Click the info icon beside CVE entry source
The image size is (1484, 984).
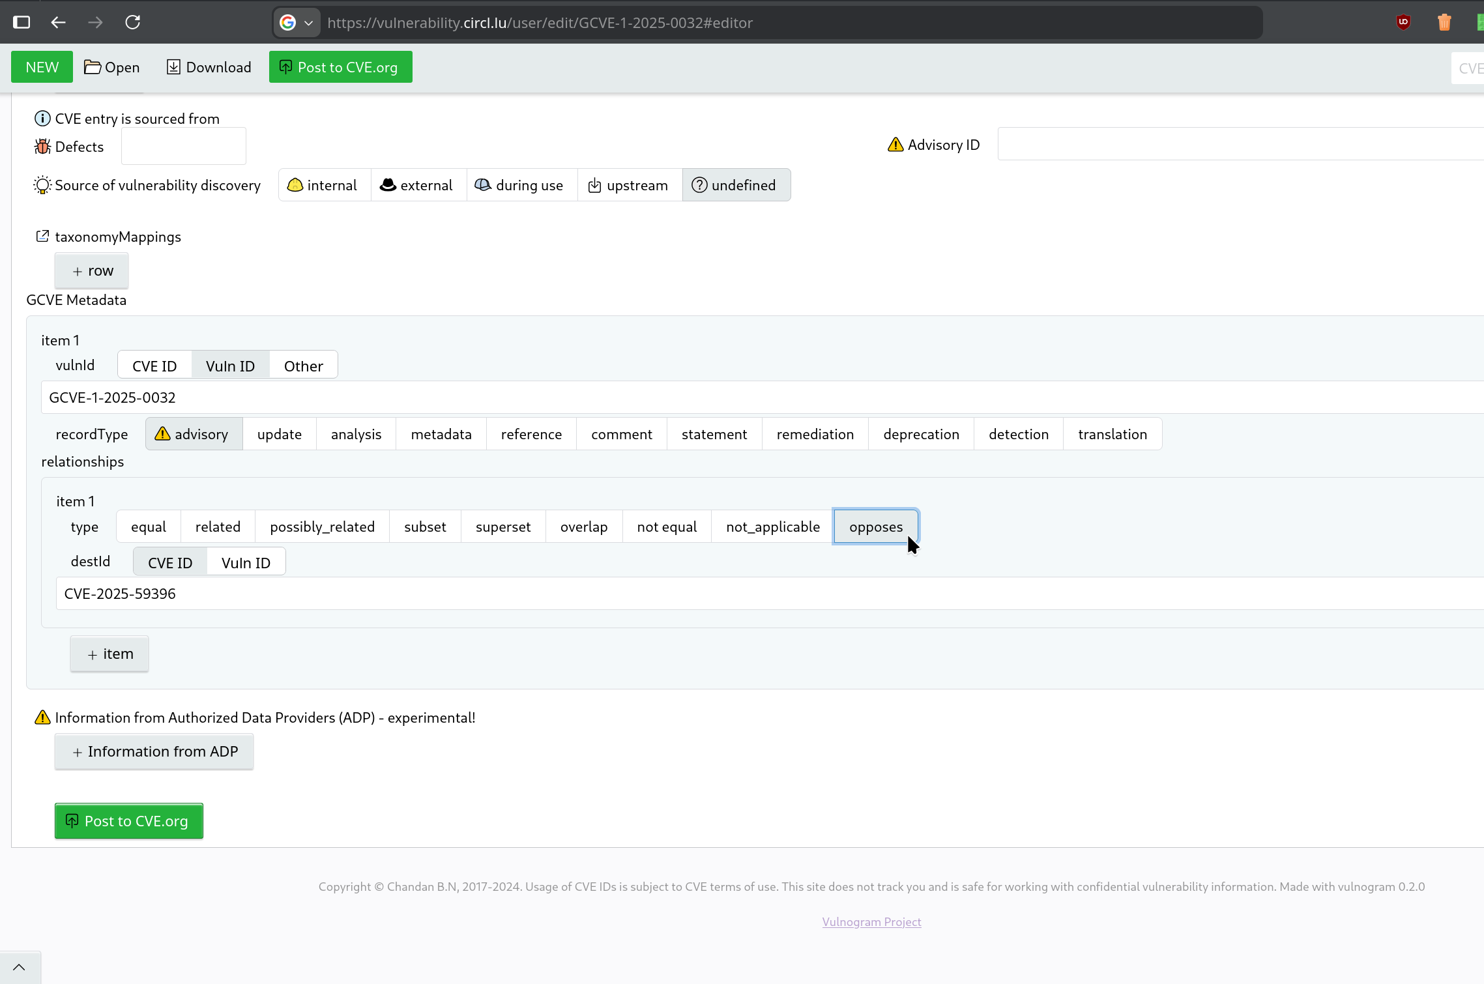[x=42, y=119]
